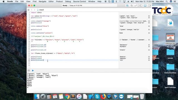The width and height of the screenshot is (178, 100).
Task: Open the Debug menu
Action: (x=68, y=1)
